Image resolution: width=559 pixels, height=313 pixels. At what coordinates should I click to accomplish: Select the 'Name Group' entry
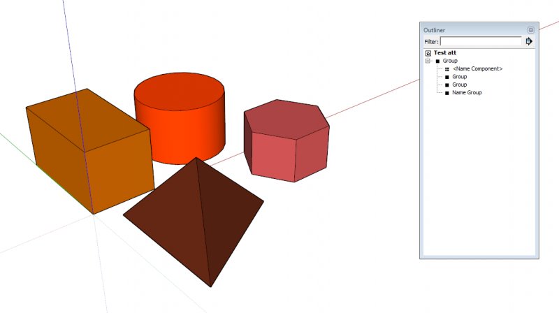coord(467,92)
